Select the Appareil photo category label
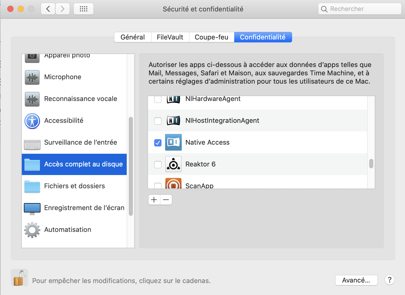405x295 pixels. coord(67,56)
